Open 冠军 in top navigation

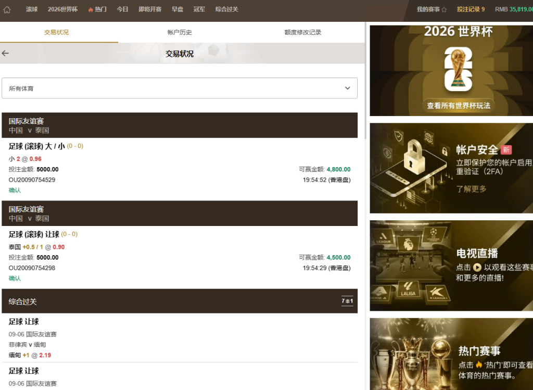click(199, 9)
